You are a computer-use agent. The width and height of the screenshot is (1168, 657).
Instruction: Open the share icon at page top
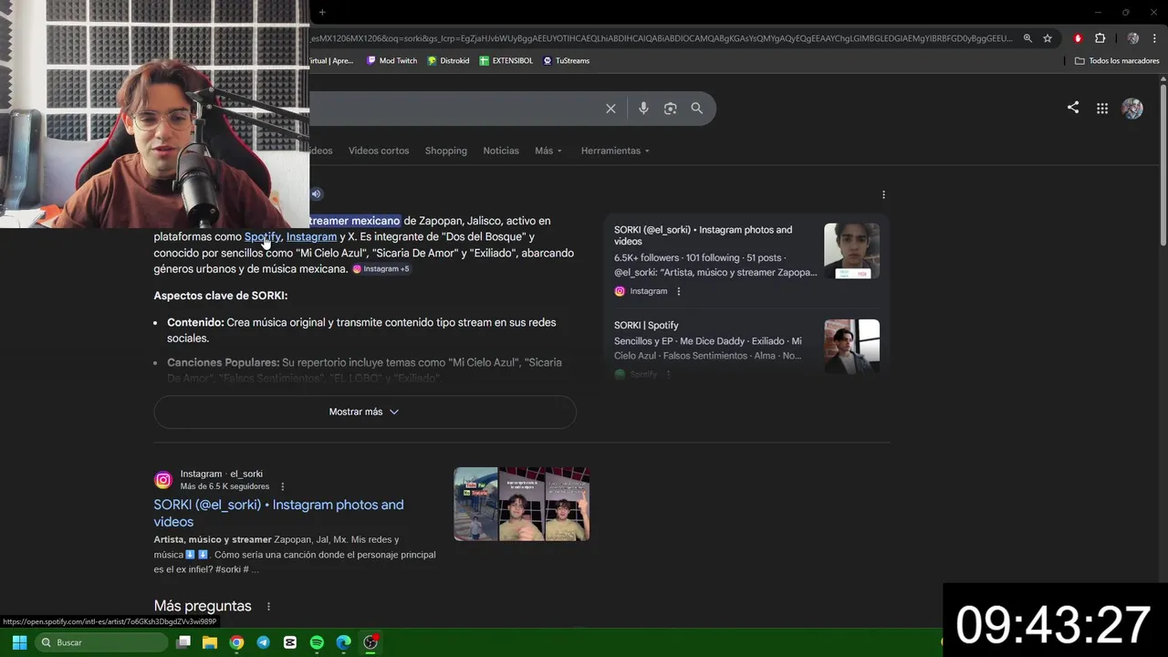pyautogui.click(x=1073, y=108)
